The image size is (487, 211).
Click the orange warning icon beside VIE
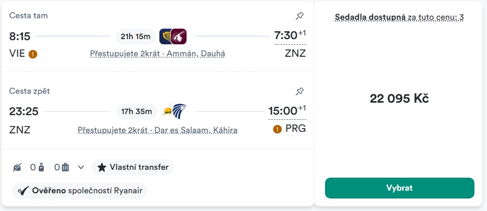coord(33,54)
